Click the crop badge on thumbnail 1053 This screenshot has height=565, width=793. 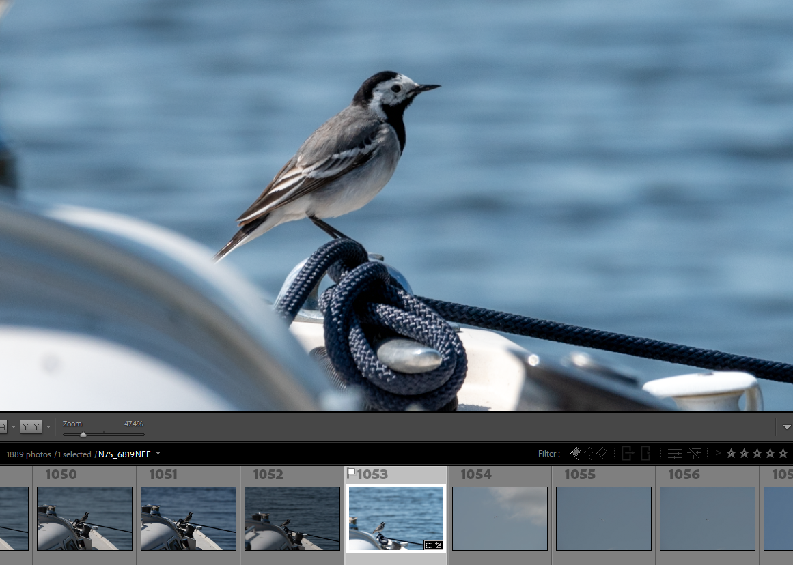429,545
